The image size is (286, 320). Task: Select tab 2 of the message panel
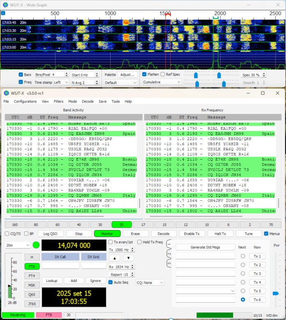169,254
